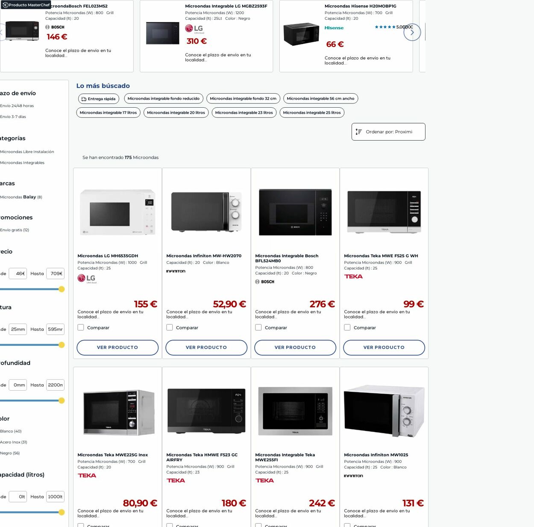Click the max depth 2200mm field
This screenshot has height=527, width=534.
(x=56, y=385)
